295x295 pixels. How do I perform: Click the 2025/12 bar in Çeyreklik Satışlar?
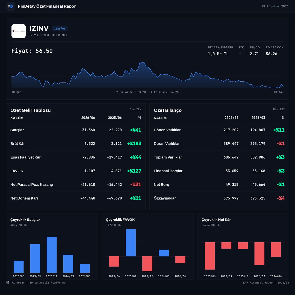[52, 255]
